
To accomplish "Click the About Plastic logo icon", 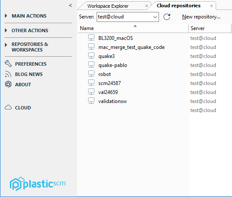I will [8, 84].
